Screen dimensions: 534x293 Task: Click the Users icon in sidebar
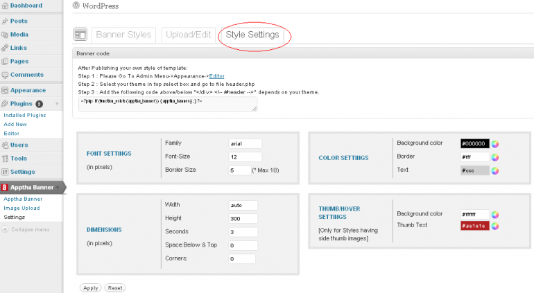(x=5, y=145)
